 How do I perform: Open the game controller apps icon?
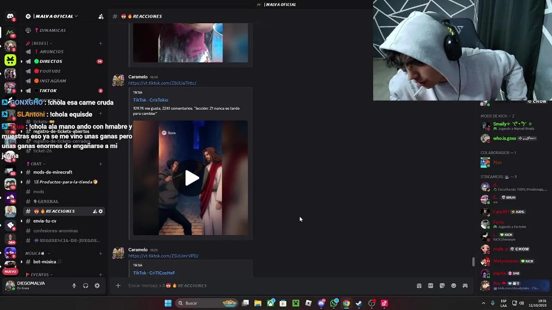pyautogui.click(x=465, y=285)
